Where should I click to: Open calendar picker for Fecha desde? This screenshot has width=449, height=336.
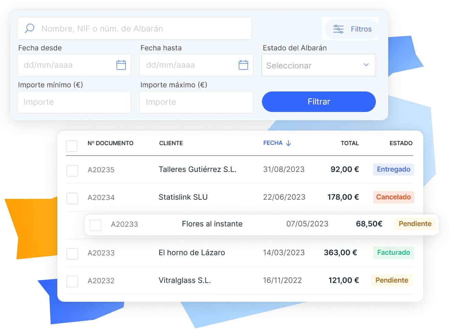point(121,65)
